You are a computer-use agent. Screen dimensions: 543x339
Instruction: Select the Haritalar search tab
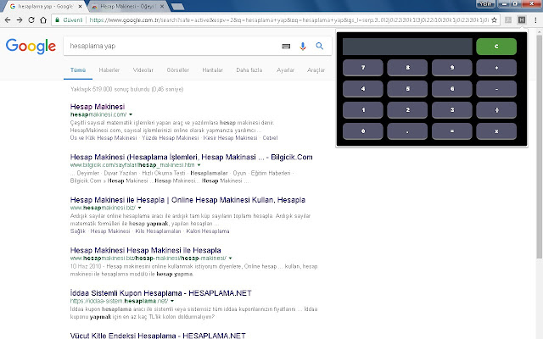[x=213, y=70]
